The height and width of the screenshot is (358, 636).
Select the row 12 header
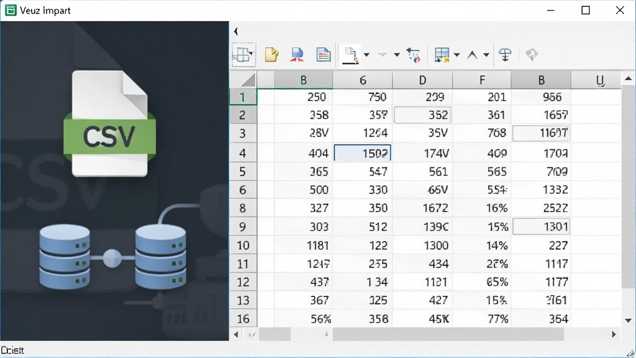click(243, 282)
